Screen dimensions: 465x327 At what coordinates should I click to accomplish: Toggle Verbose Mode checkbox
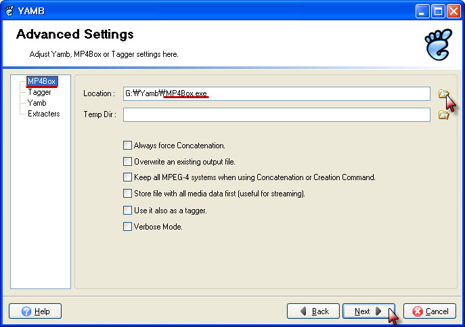pyautogui.click(x=127, y=227)
